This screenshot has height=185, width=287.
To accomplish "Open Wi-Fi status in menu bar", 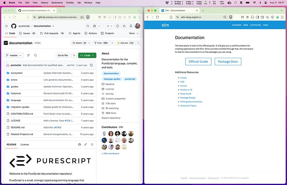I will click(255, 2).
